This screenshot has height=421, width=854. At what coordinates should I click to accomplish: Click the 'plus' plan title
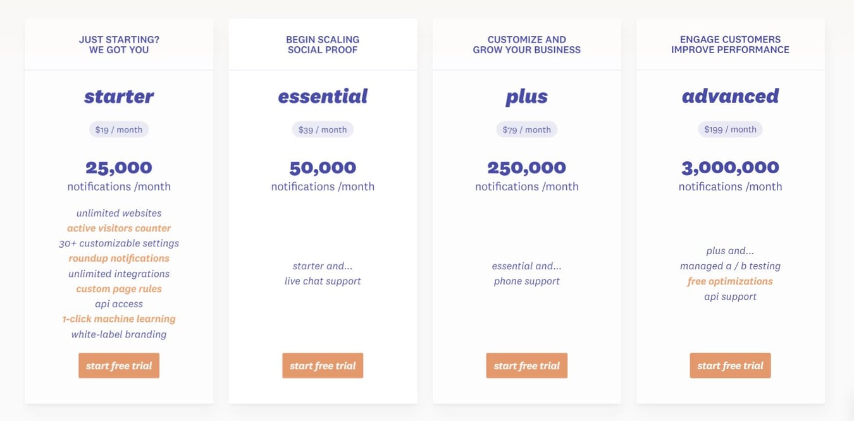click(x=526, y=96)
